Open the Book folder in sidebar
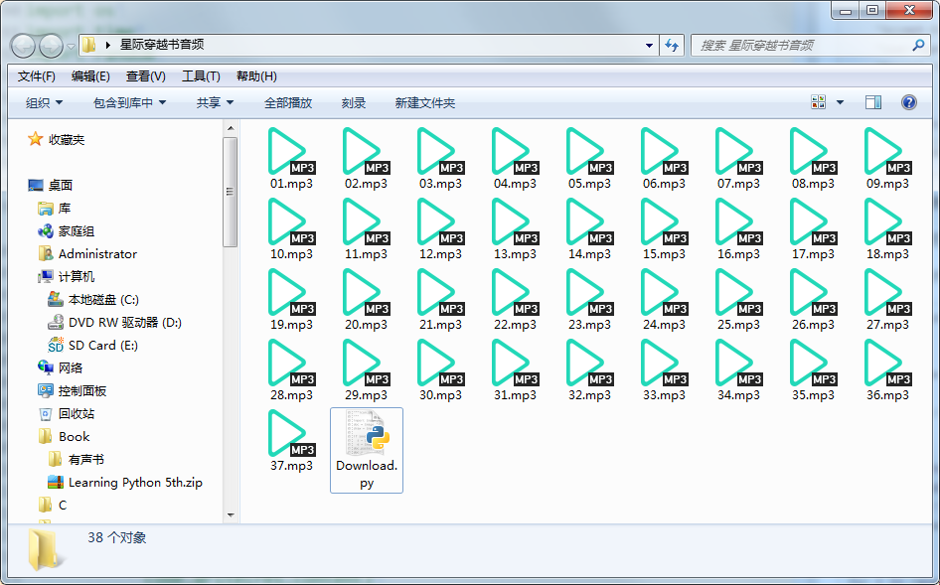 pyautogui.click(x=64, y=437)
